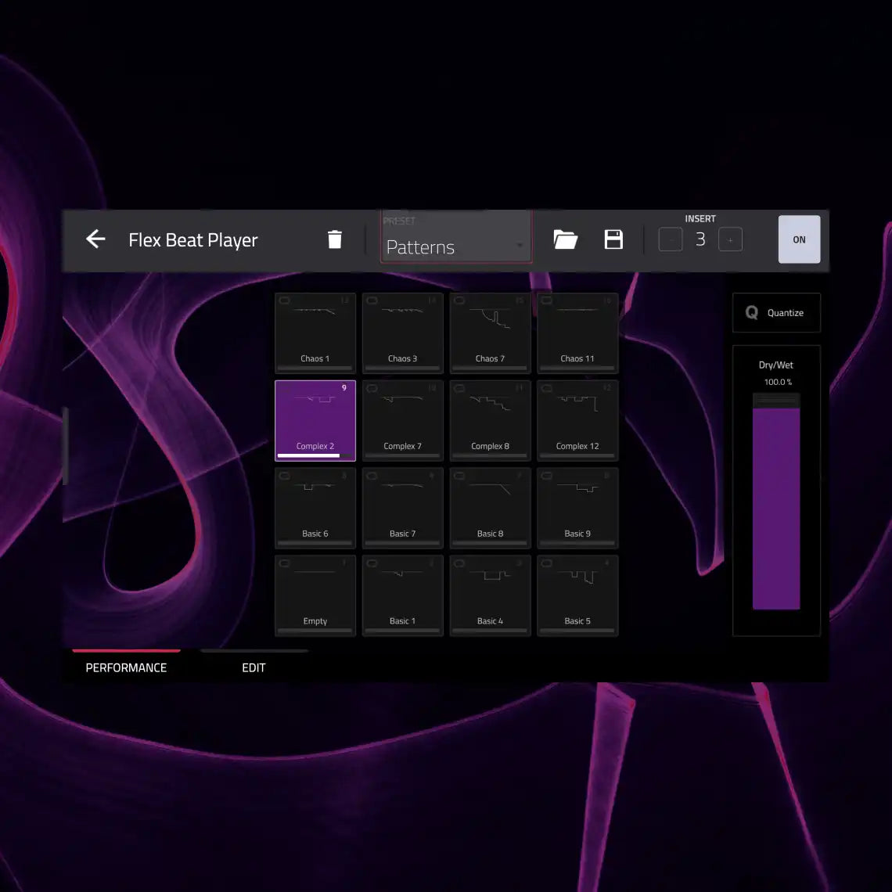Delete plugin with trash icon

click(334, 239)
